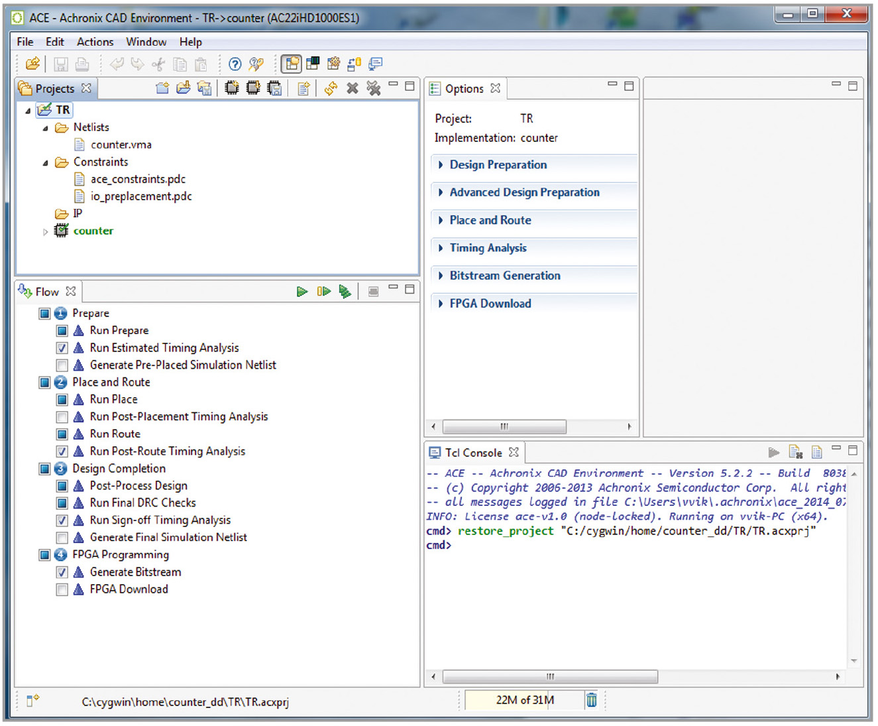Viewport: 878px width, 726px height.
Task: Click the Cut scissors icon
Action: (x=158, y=64)
